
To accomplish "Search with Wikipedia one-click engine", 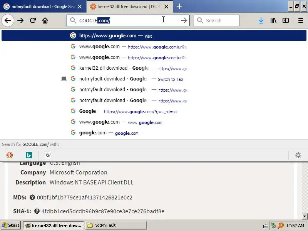I will click(x=48, y=155).
